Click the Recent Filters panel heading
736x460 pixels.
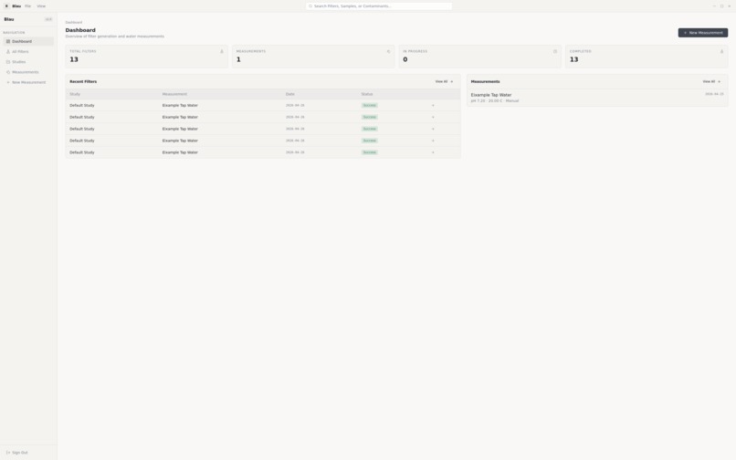tap(83, 81)
